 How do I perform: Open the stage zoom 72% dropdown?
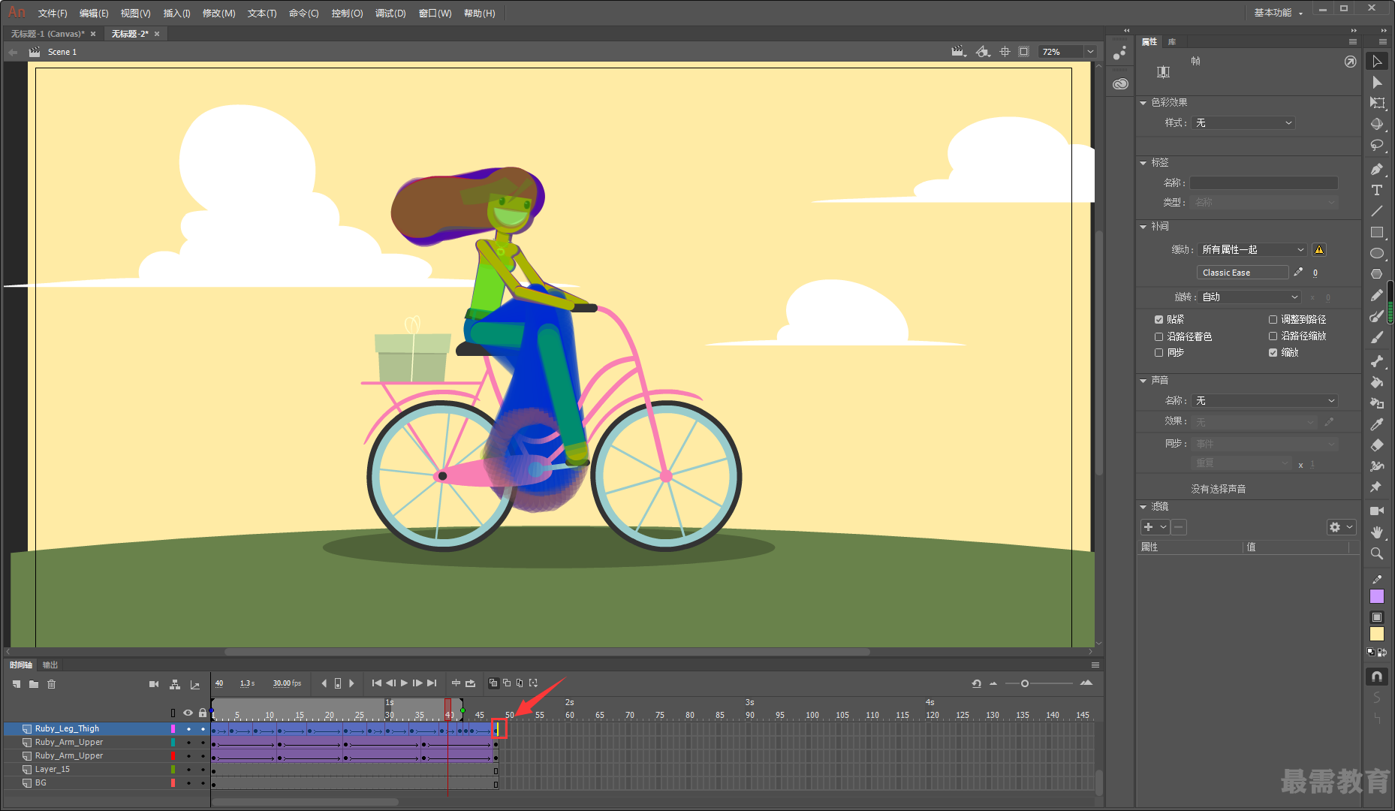click(1090, 52)
